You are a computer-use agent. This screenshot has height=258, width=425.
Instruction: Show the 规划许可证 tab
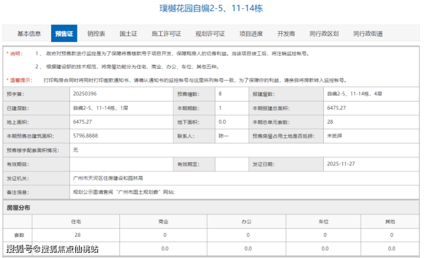(x=210, y=34)
